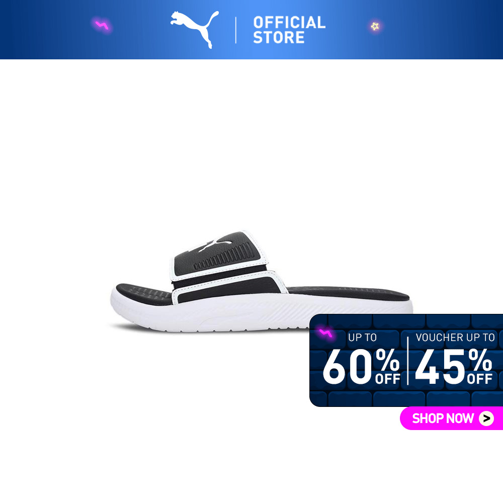Click the pink lightning bolt in header
Screen dimensions: 503x503
point(102,25)
